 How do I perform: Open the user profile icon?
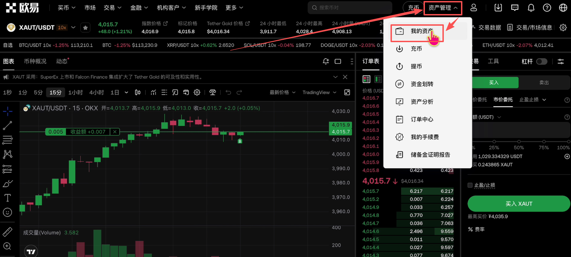[473, 8]
